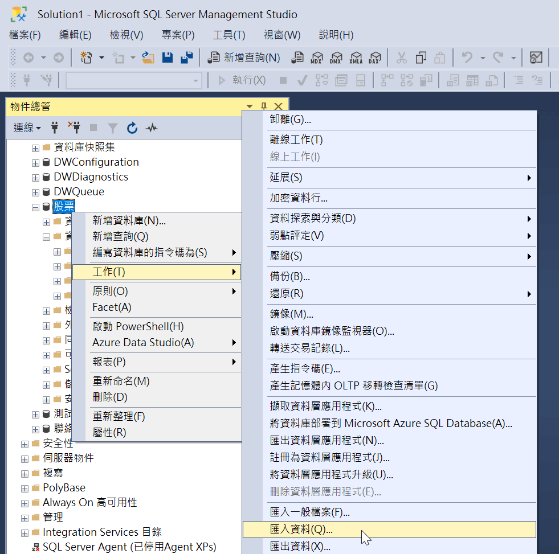Expand the PolyBase node
Screen dimensions: 559x554
coord(25,489)
